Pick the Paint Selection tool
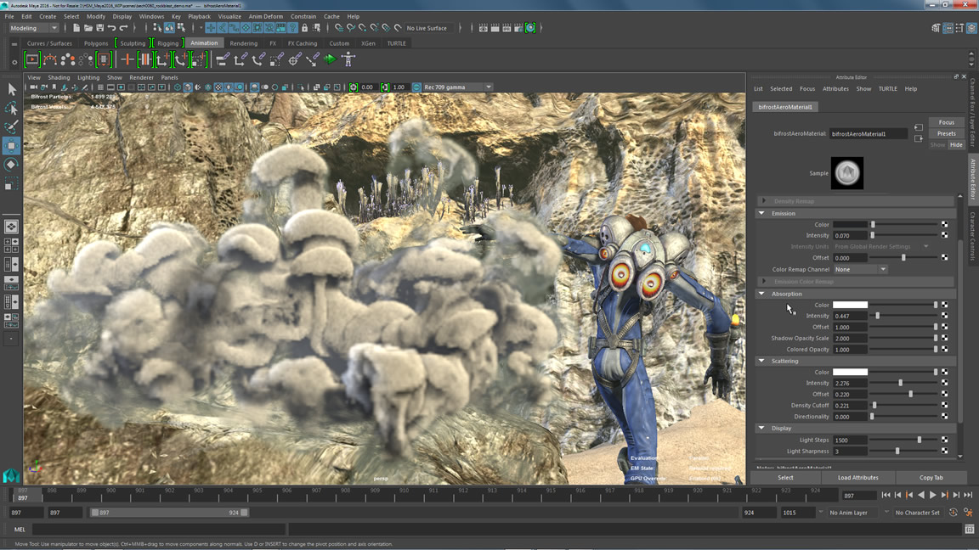Screen dimensions: 979x550 [11, 127]
